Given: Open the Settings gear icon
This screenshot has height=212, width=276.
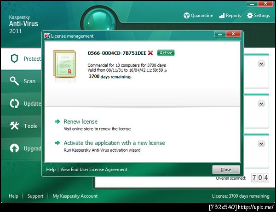Looking at the screenshot, I should click(x=250, y=16).
